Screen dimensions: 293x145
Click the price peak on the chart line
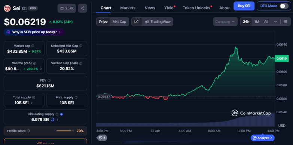click(x=236, y=47)
